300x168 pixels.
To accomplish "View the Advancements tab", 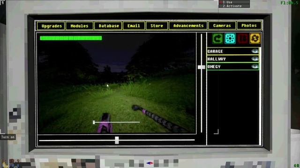I will pos(188,26).
